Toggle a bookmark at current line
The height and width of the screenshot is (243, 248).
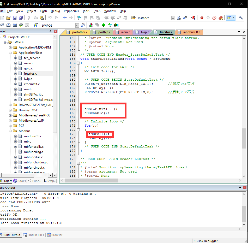pos(79,18)
